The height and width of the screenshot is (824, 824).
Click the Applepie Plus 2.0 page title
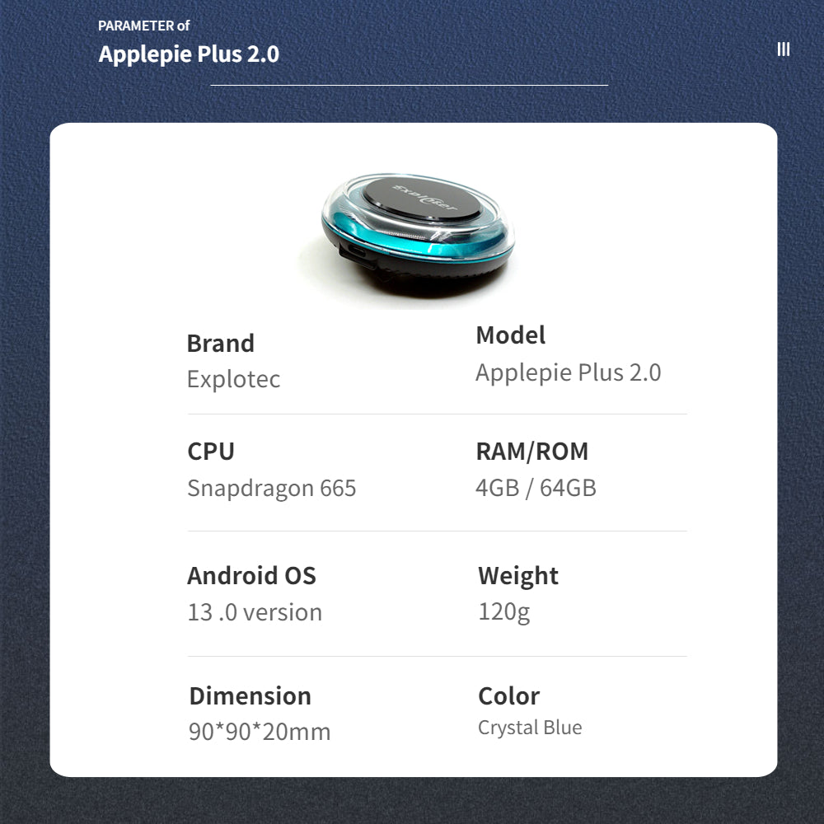point(189,54)
